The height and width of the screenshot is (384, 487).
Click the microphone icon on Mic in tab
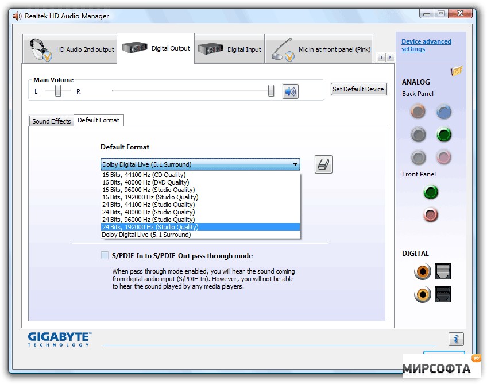[283, 49]
